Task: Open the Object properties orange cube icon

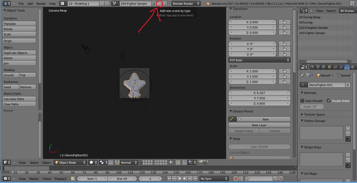Action: point(330,67)
